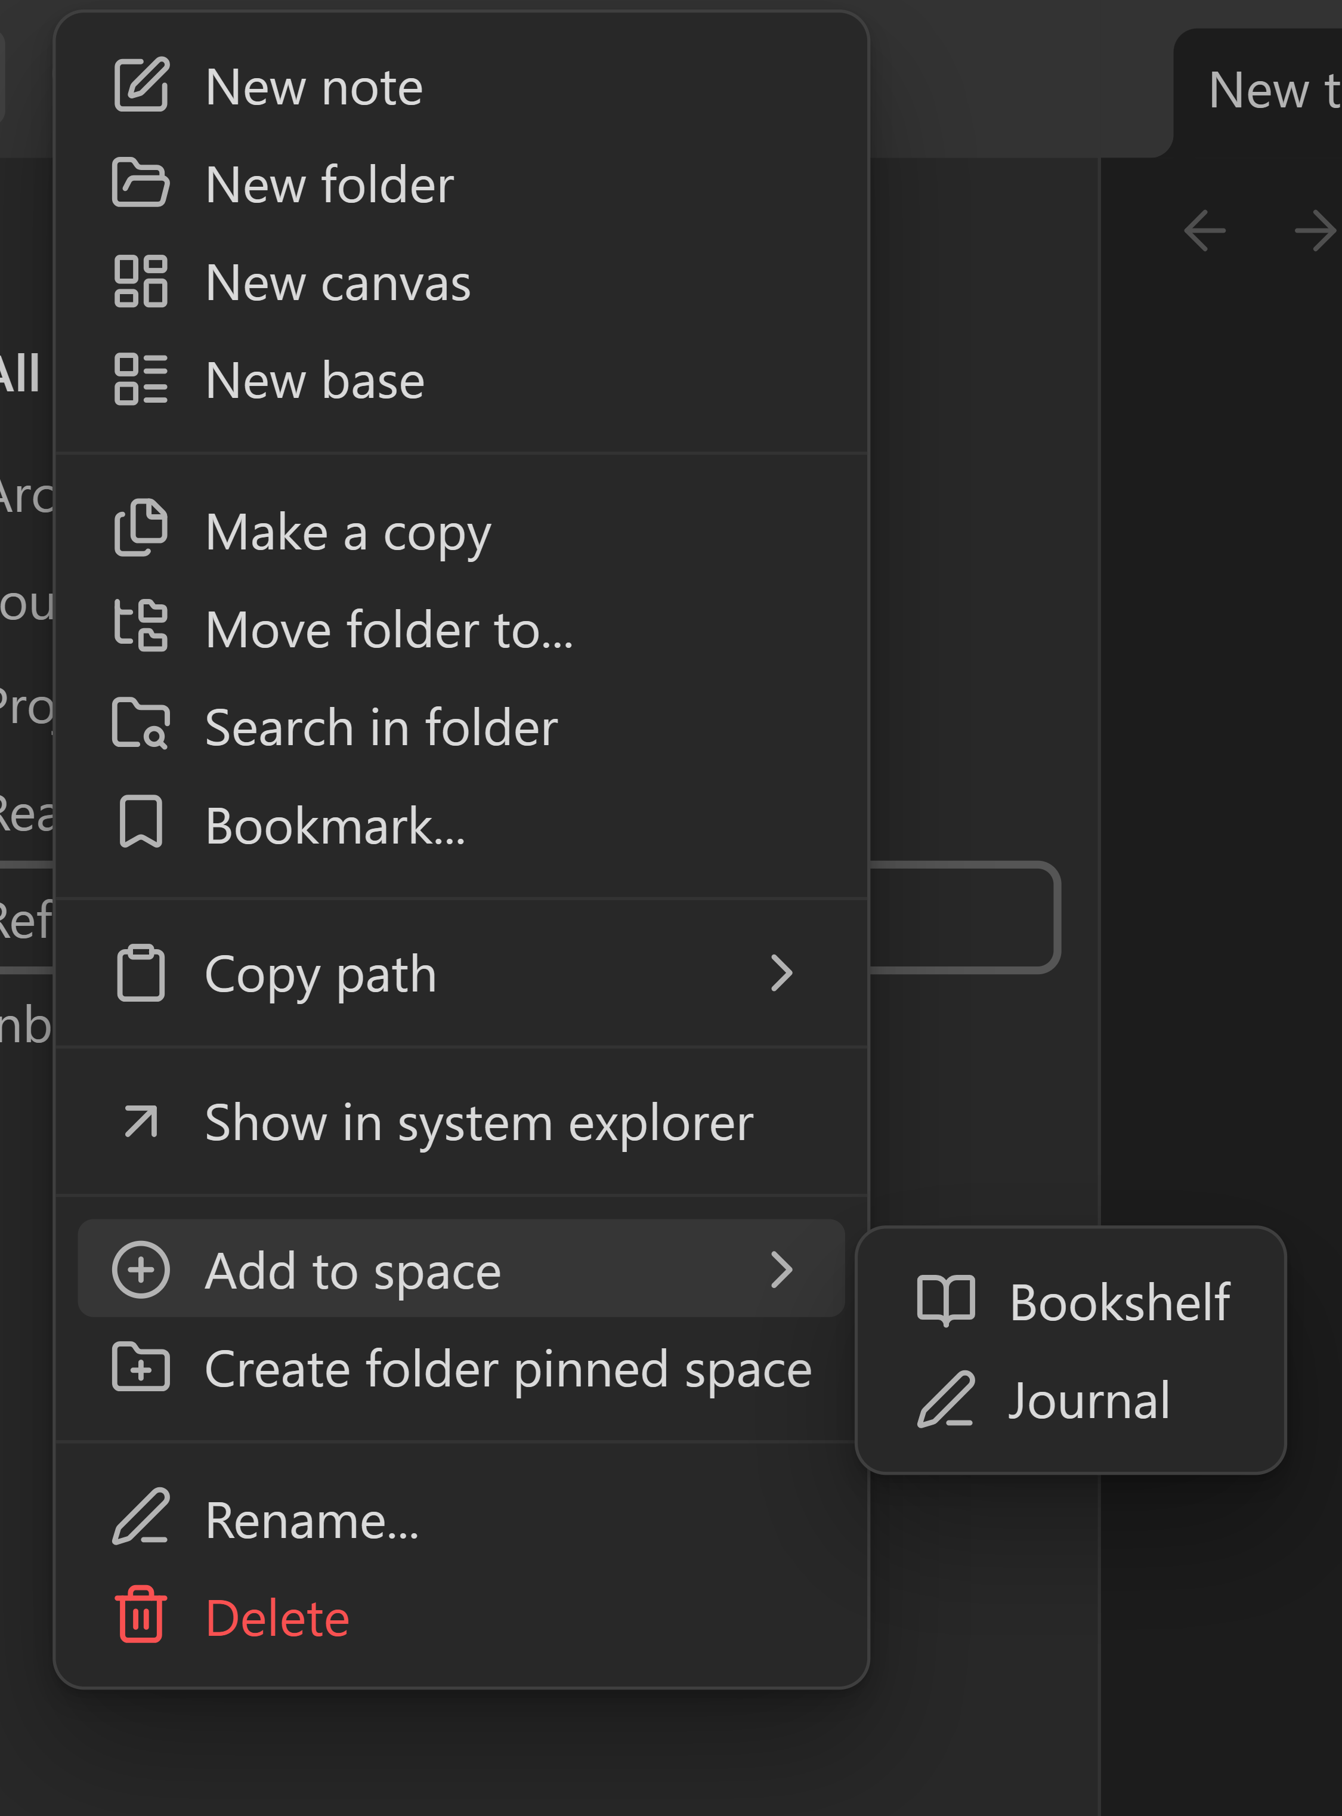Select the Bookshelf space
The image size is (1342, 1816).
pos(1071,1302)
